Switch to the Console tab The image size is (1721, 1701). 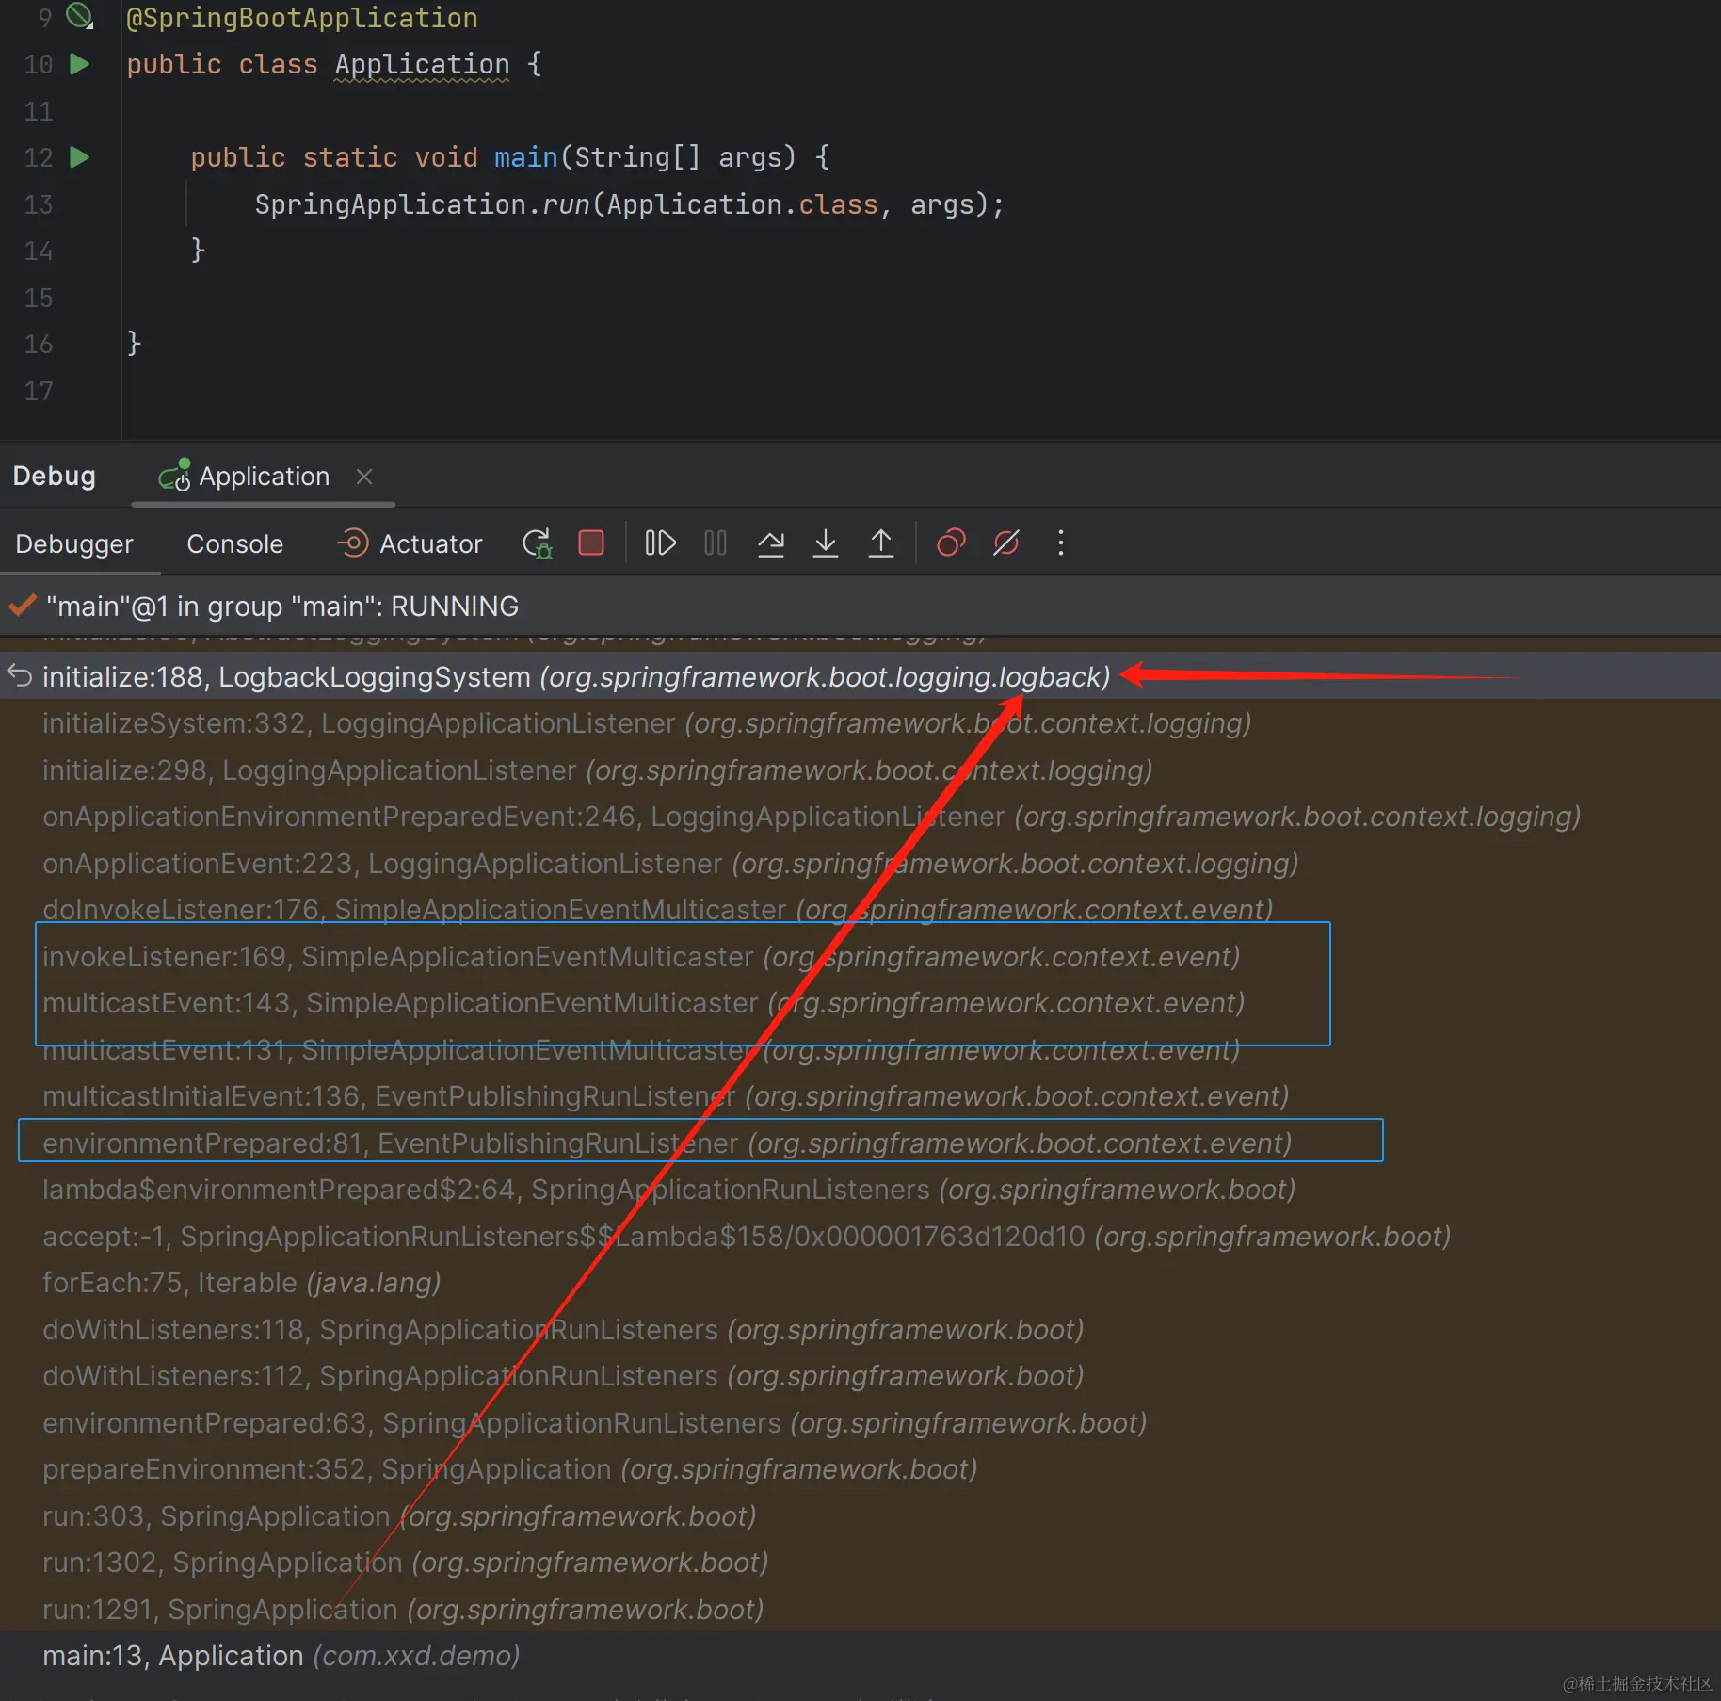coord(234,544)
